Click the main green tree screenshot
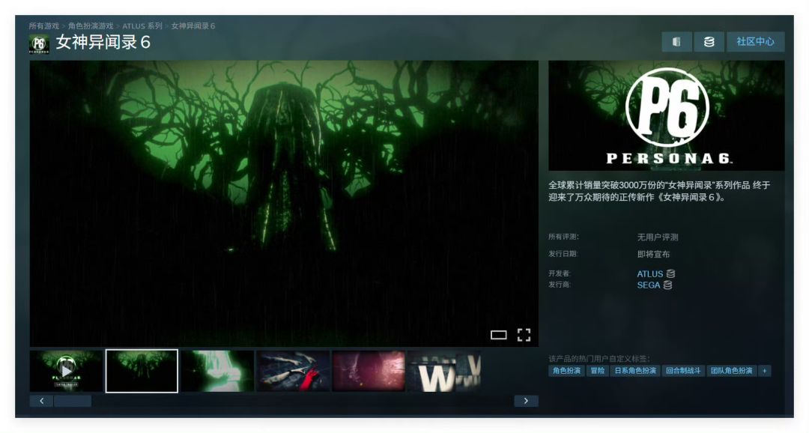The image size is (809, 433). click(284, 203)
